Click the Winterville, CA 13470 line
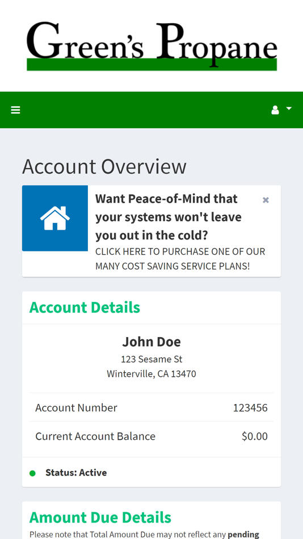 coord(152,374)
